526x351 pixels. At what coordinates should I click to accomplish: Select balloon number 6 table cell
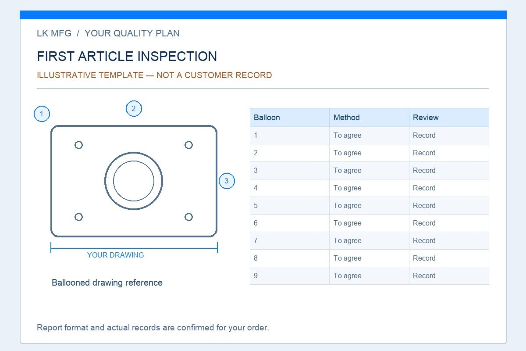[290, 223]
